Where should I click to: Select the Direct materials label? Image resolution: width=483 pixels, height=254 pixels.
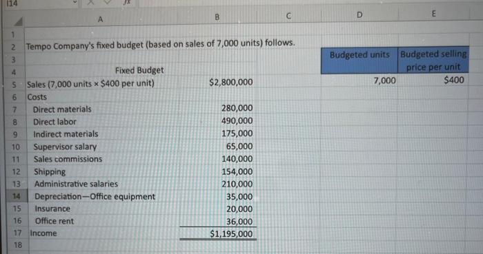click(x=62, y=109)
